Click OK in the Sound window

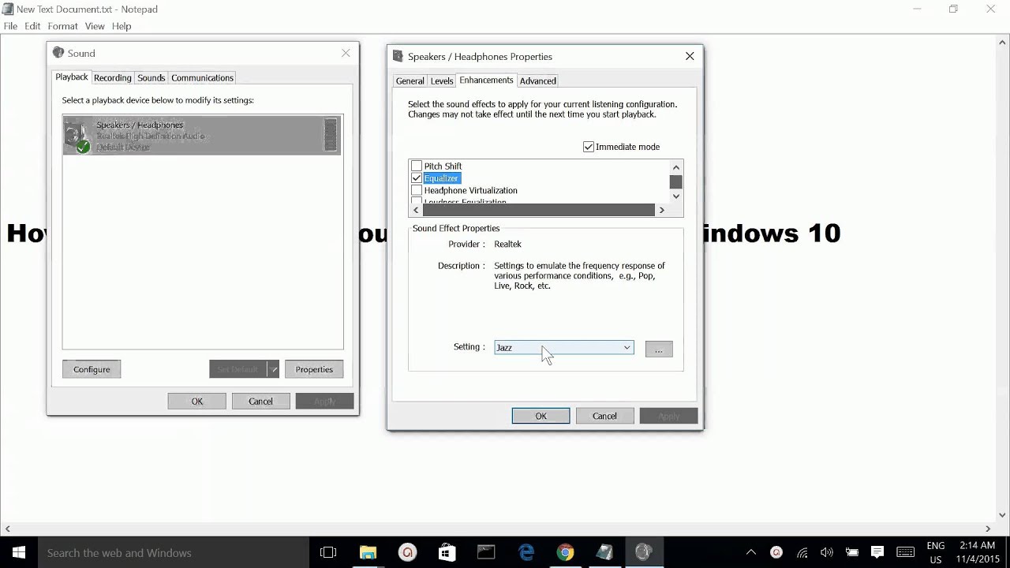click(196, 401)
